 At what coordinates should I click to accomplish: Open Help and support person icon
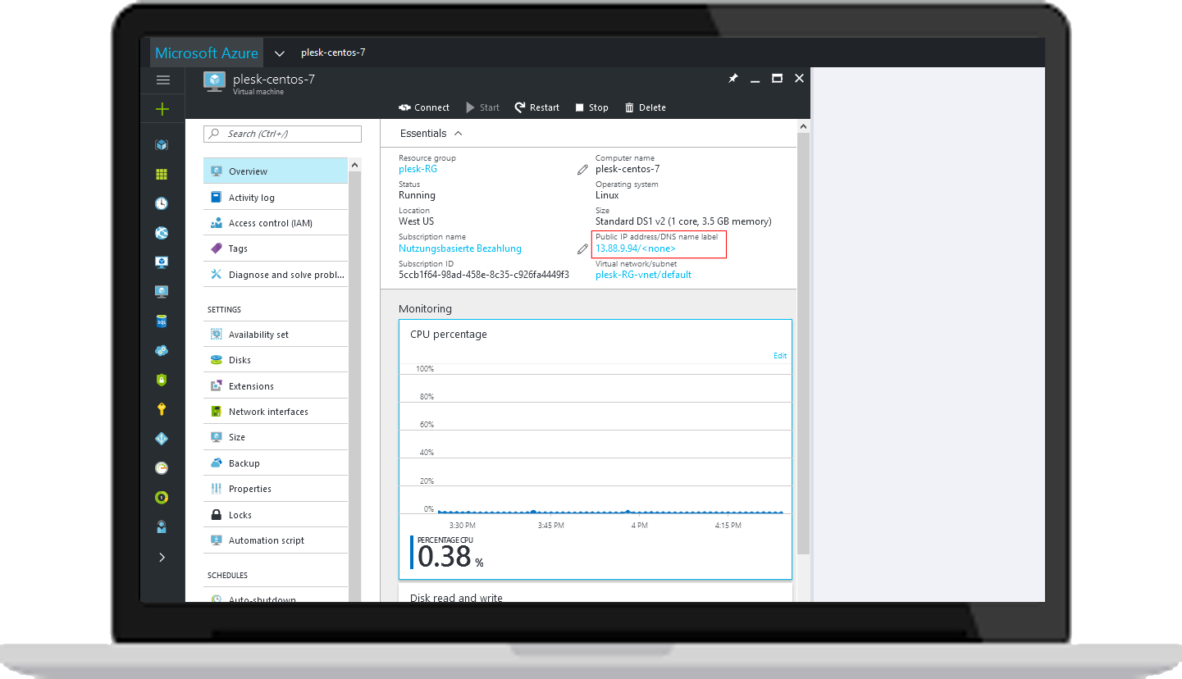coord(162,526)
